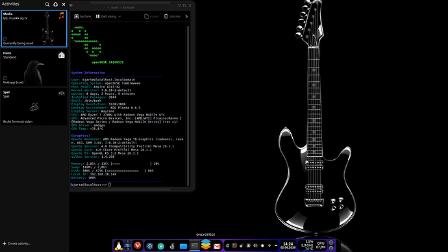Click the text 'openSUSE 20260531' in the terminal

coord(108,62)
